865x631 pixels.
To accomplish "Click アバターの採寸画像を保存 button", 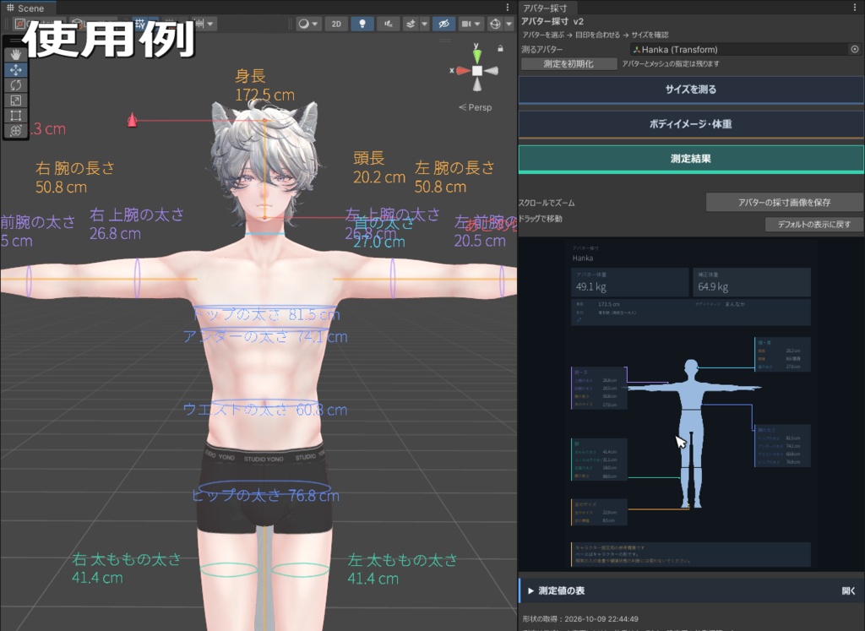I will tap(785, 203).
